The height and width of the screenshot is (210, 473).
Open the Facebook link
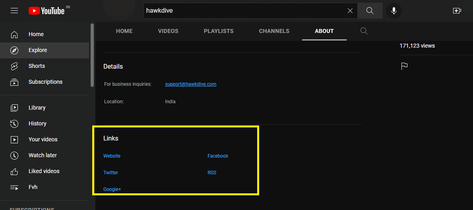point(218,156)
